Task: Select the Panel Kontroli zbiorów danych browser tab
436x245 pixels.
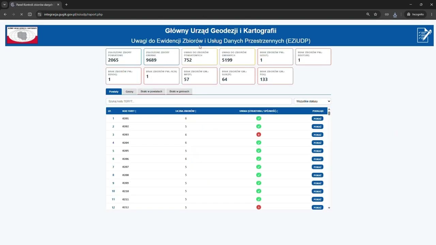Action: [34, 5]
